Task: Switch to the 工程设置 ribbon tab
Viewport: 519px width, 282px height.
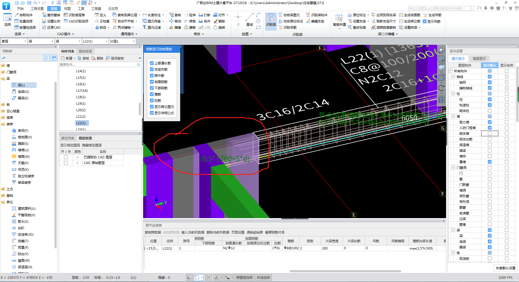Action: (37, 8)
